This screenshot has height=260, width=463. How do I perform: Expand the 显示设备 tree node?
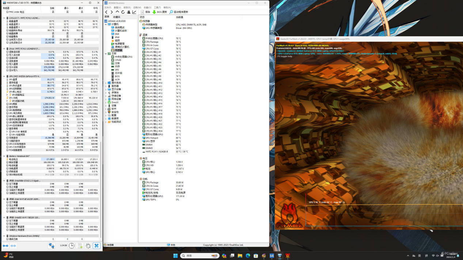tap(106, 89)
